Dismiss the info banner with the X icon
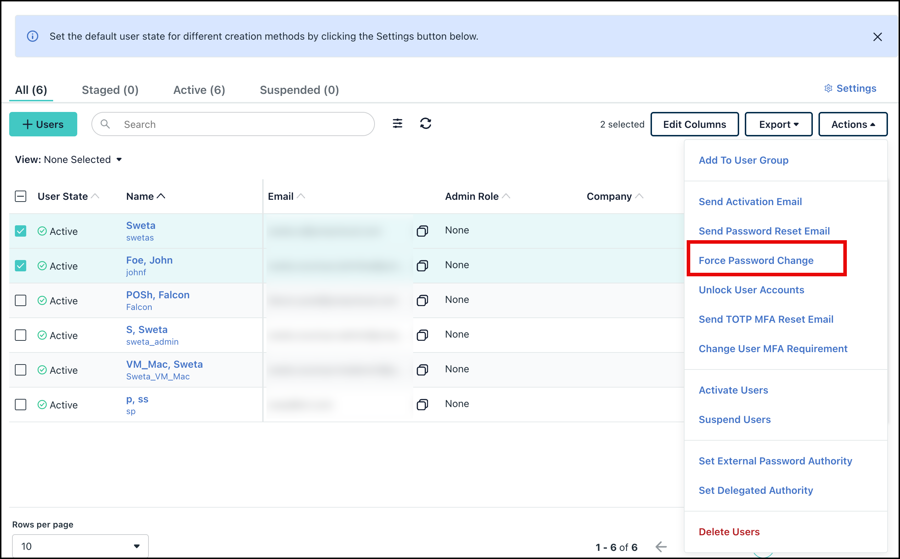This screenshot has height=559, width=900. pyautogui.click(x=877, y=37)
